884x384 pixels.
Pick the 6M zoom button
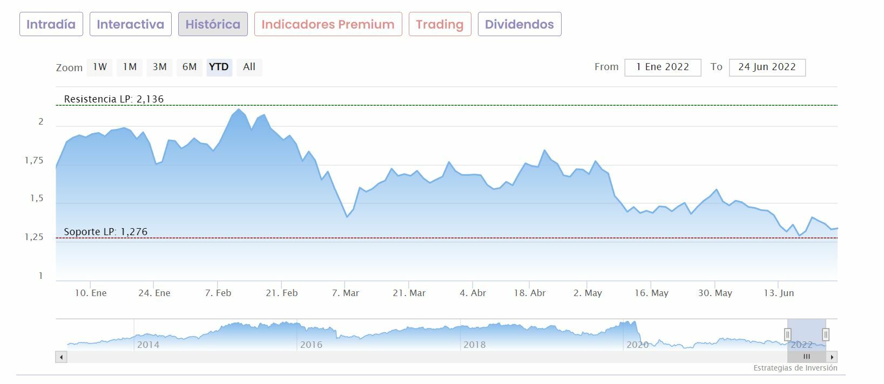click(x=190, y=67)
